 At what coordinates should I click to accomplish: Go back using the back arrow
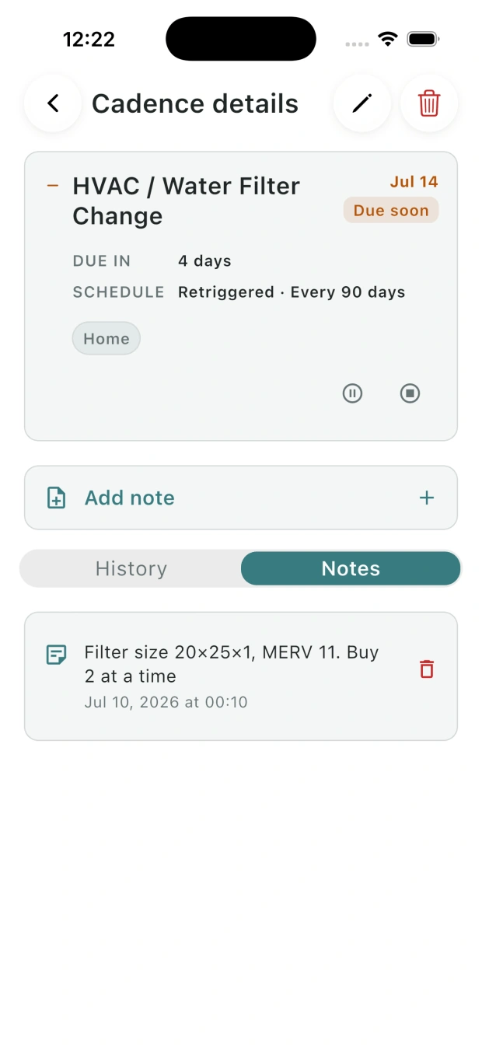tap(53, 103)
